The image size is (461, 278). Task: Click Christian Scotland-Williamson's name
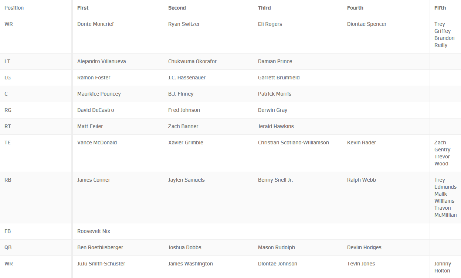293,143
